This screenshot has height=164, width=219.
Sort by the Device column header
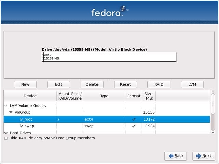coord(30,96)
